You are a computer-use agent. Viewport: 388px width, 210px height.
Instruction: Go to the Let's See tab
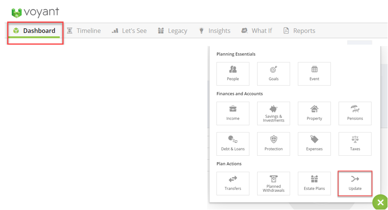(x=129, y=31)
